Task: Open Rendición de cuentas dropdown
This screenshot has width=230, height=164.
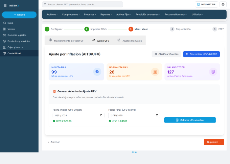Action: [148, 14]
